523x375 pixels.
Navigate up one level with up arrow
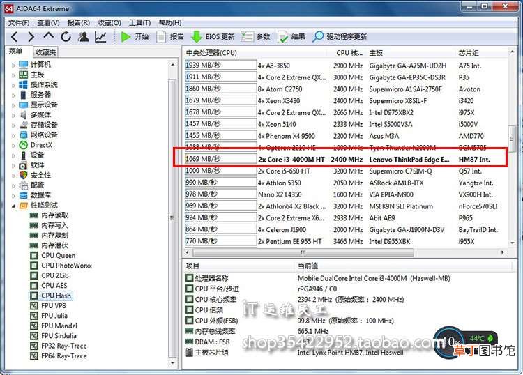(48, 36)
